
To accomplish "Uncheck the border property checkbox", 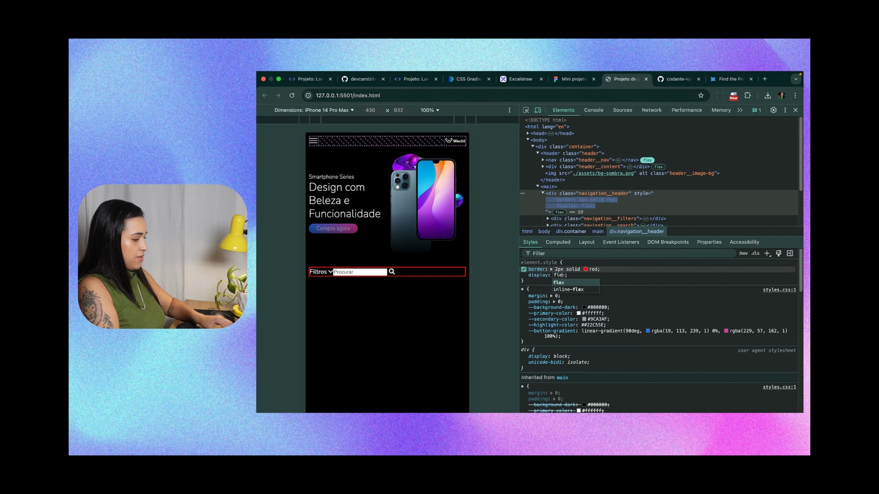I will (x=524, y=269).
